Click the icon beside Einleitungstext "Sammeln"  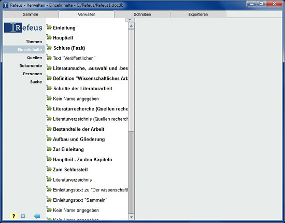(49, 199)
